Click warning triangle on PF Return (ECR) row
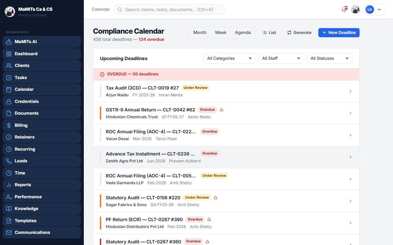The width and height of the screenshot is (393, 245). [x=209, y=220]
